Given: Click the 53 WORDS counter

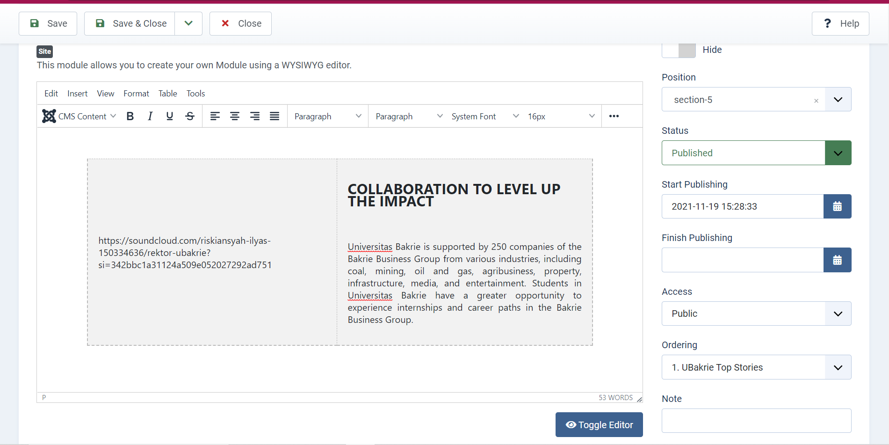Looking at the screenshot, I should coord(615,398).
